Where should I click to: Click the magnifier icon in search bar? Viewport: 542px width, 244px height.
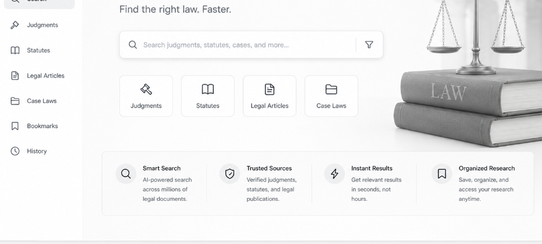tap(133, 44)
